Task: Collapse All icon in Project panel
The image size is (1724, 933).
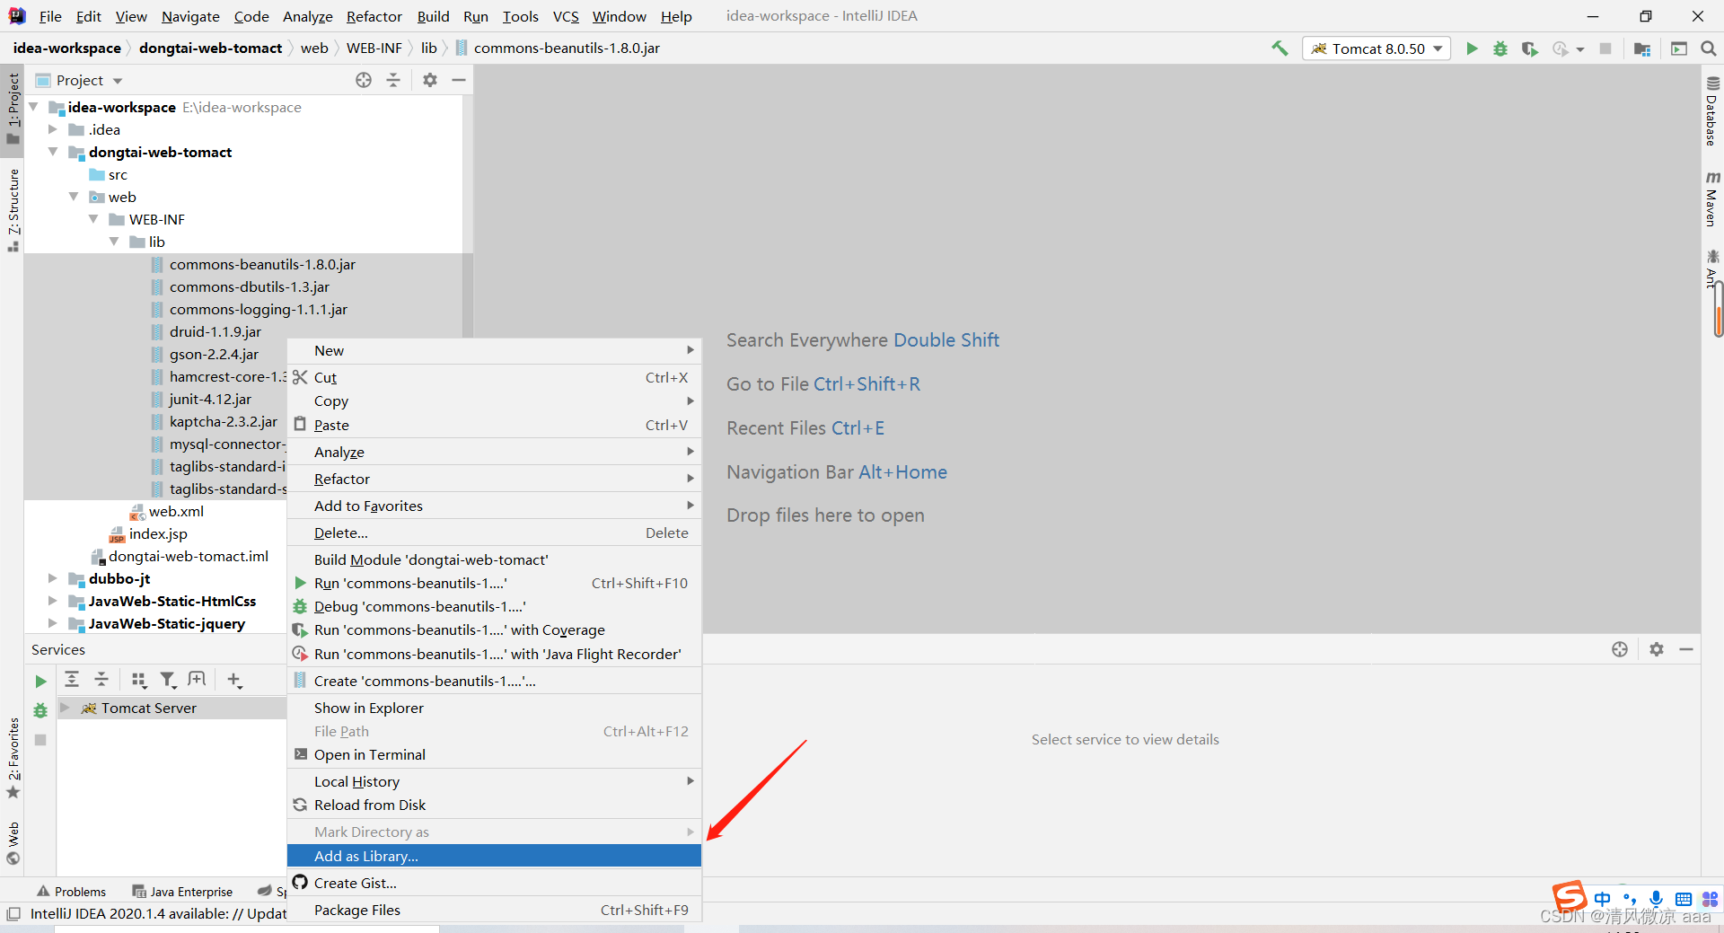Action: coord(393,80)
